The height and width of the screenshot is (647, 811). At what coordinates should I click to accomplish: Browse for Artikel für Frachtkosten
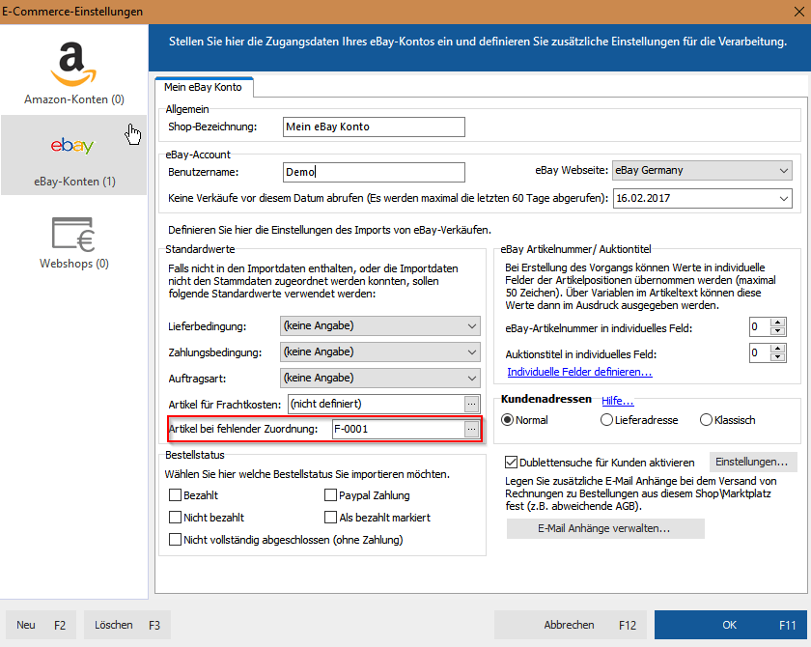471,404
